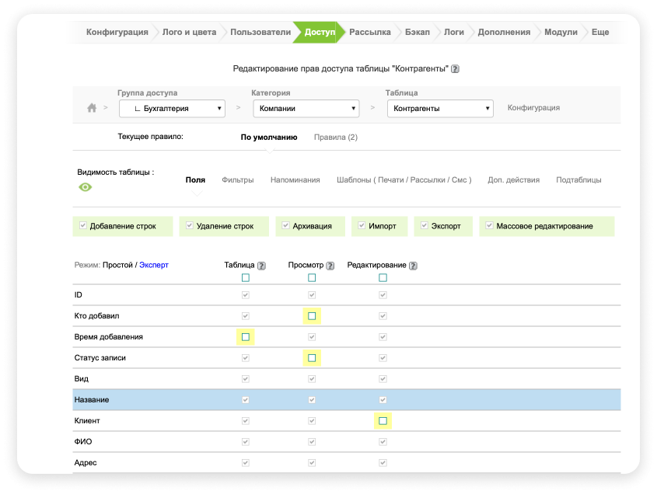Switch to Эксперт mode link
Viewport: 657px width, 494px height.
154,265
